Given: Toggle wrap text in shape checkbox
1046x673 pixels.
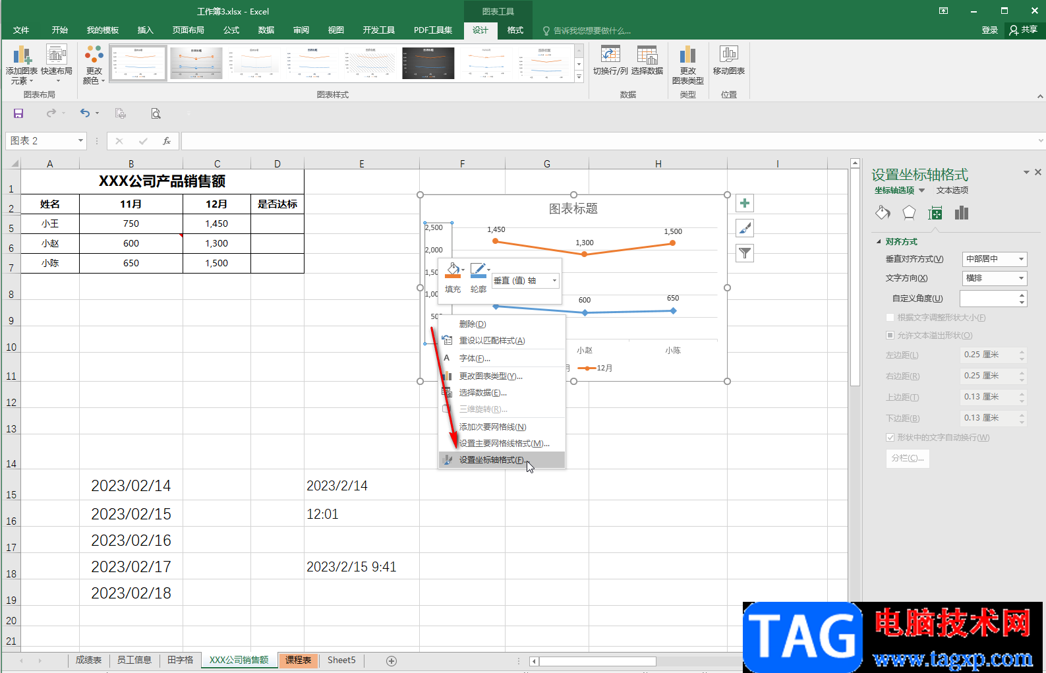Looking at the screenshot, I should pos(890,438).
